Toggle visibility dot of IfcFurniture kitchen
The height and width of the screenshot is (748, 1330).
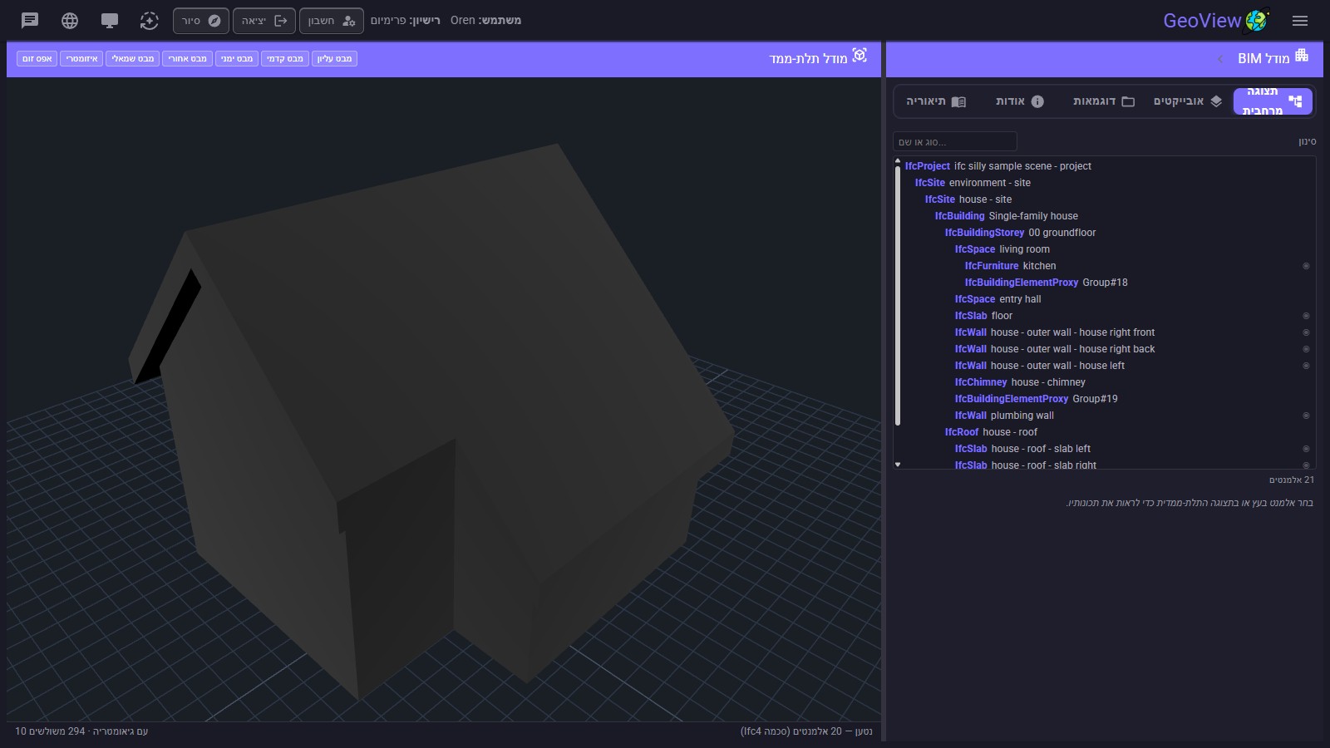[1306, 266]
